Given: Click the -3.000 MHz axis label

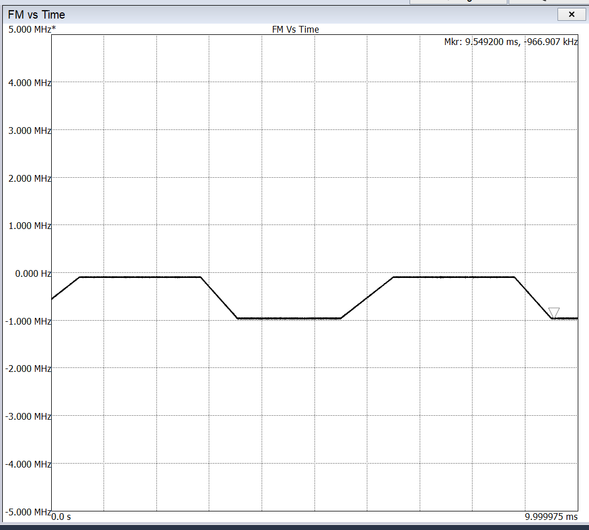Looking at the screenshot, I should tap(28, 416).
